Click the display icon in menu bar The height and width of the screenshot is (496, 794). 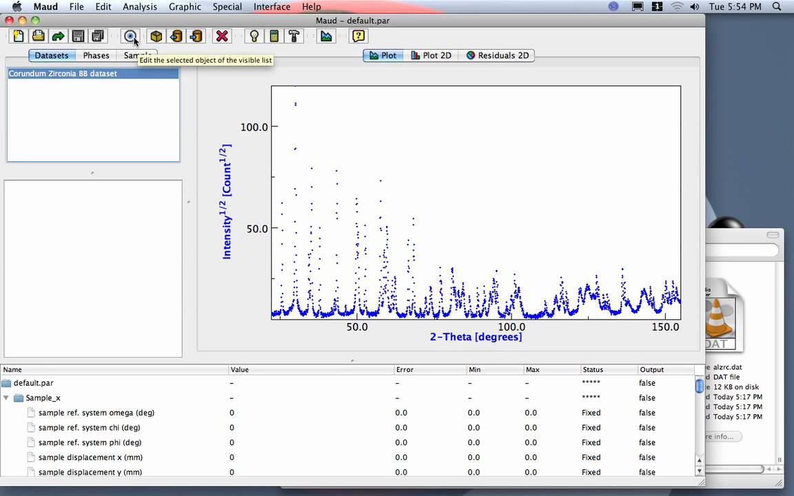pos(638,7)
